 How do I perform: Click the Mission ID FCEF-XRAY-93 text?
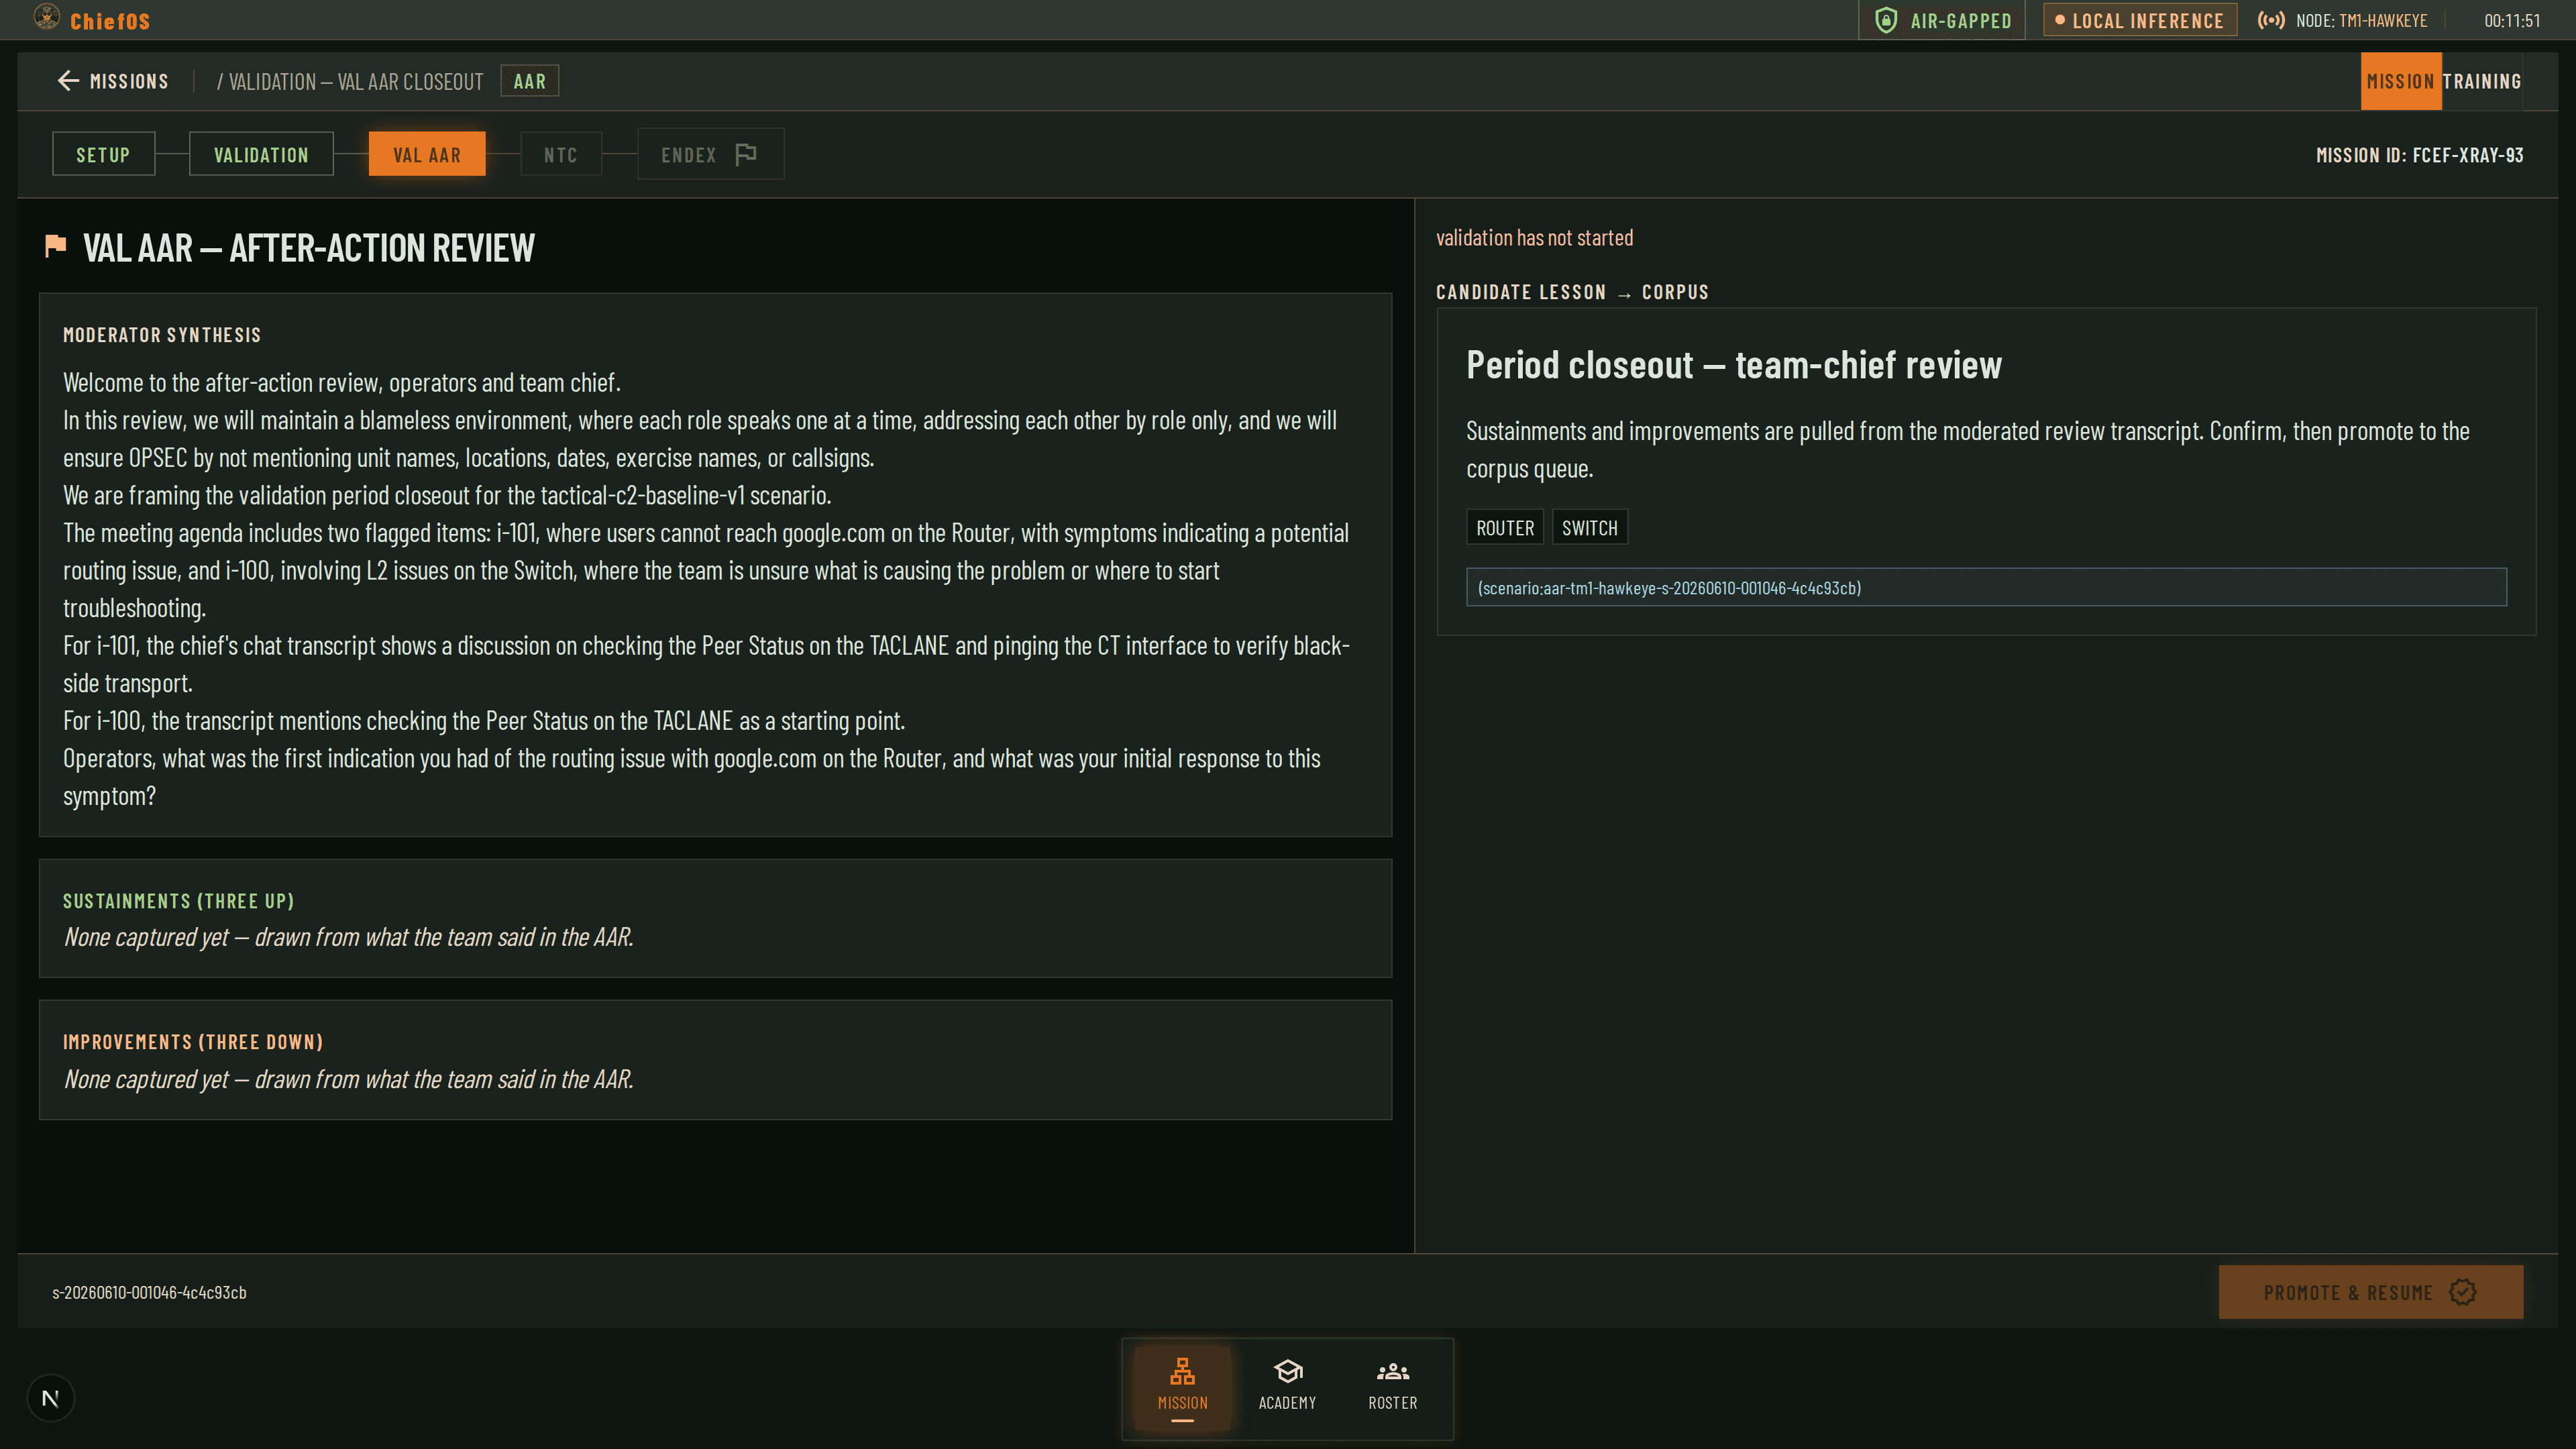pyautogui.click(x=2419, y=155)
